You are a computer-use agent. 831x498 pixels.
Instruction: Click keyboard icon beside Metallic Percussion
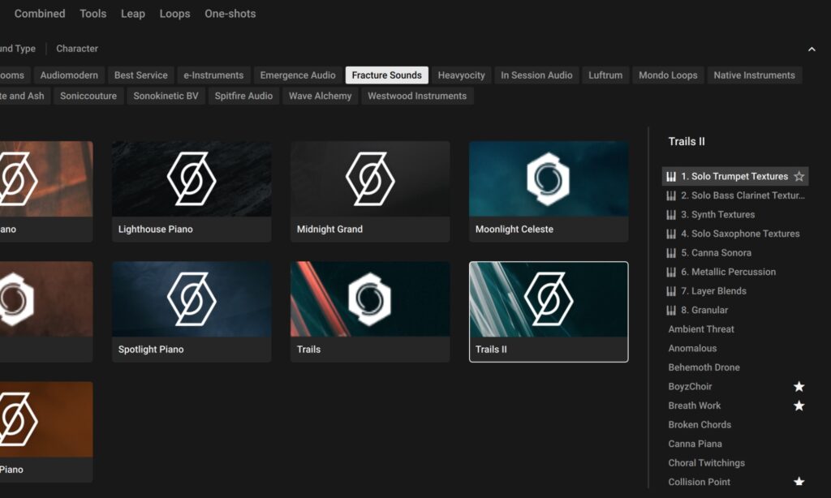click(x=671, y=272)
